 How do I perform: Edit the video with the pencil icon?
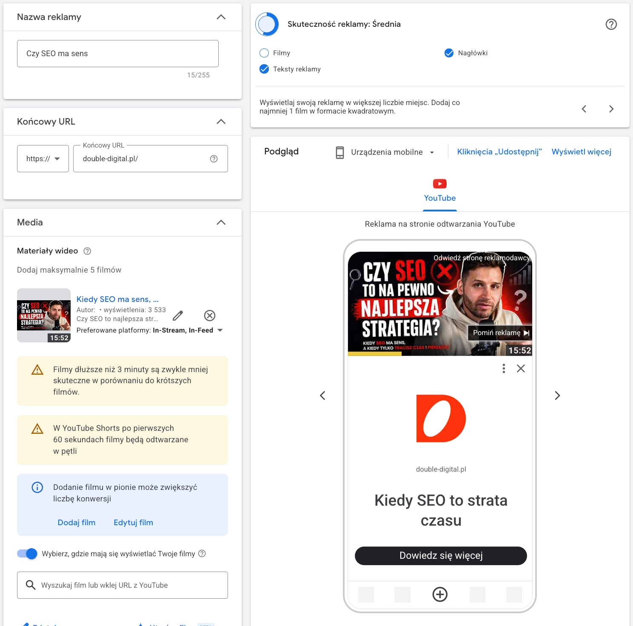click(x=178, y=316)
